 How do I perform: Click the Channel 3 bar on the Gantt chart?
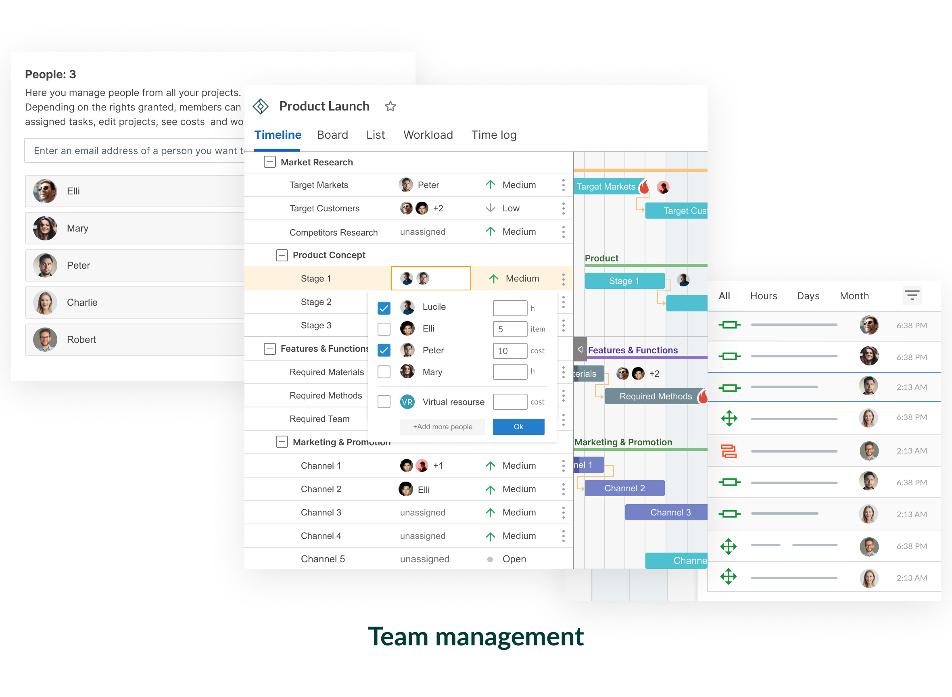pos(666,513)
